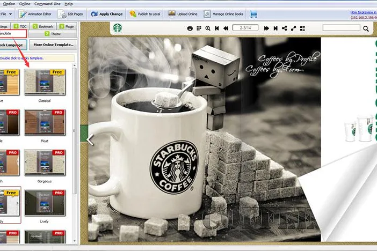
Task: Open the Command Line menu
Action: [47, 4]
